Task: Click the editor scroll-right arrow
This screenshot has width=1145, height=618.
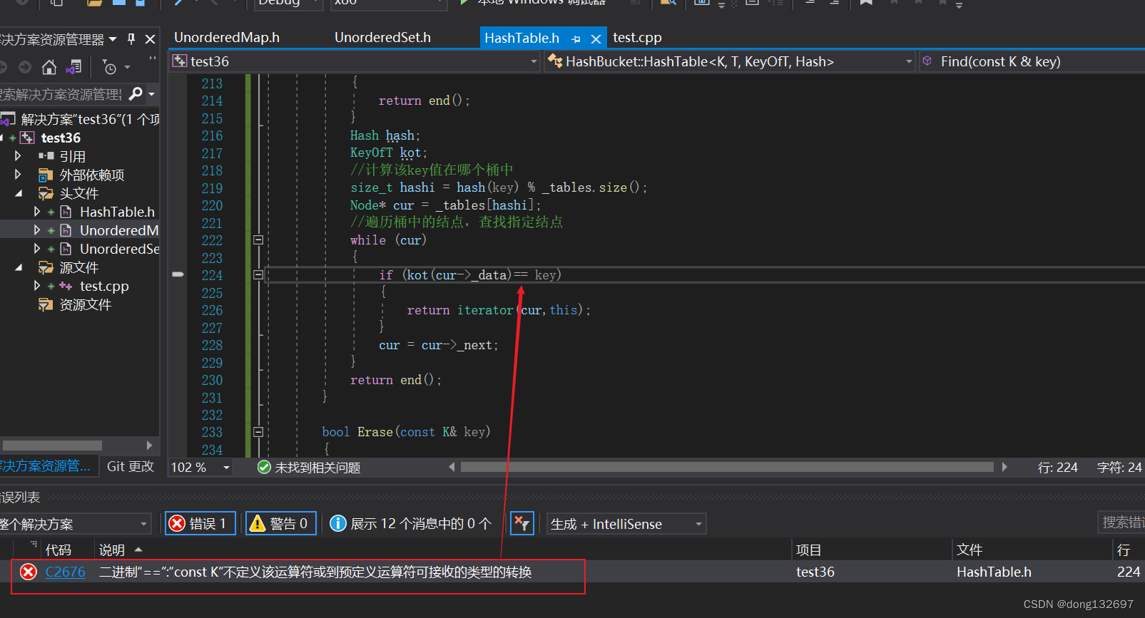Action: (x=1004, y=467)
